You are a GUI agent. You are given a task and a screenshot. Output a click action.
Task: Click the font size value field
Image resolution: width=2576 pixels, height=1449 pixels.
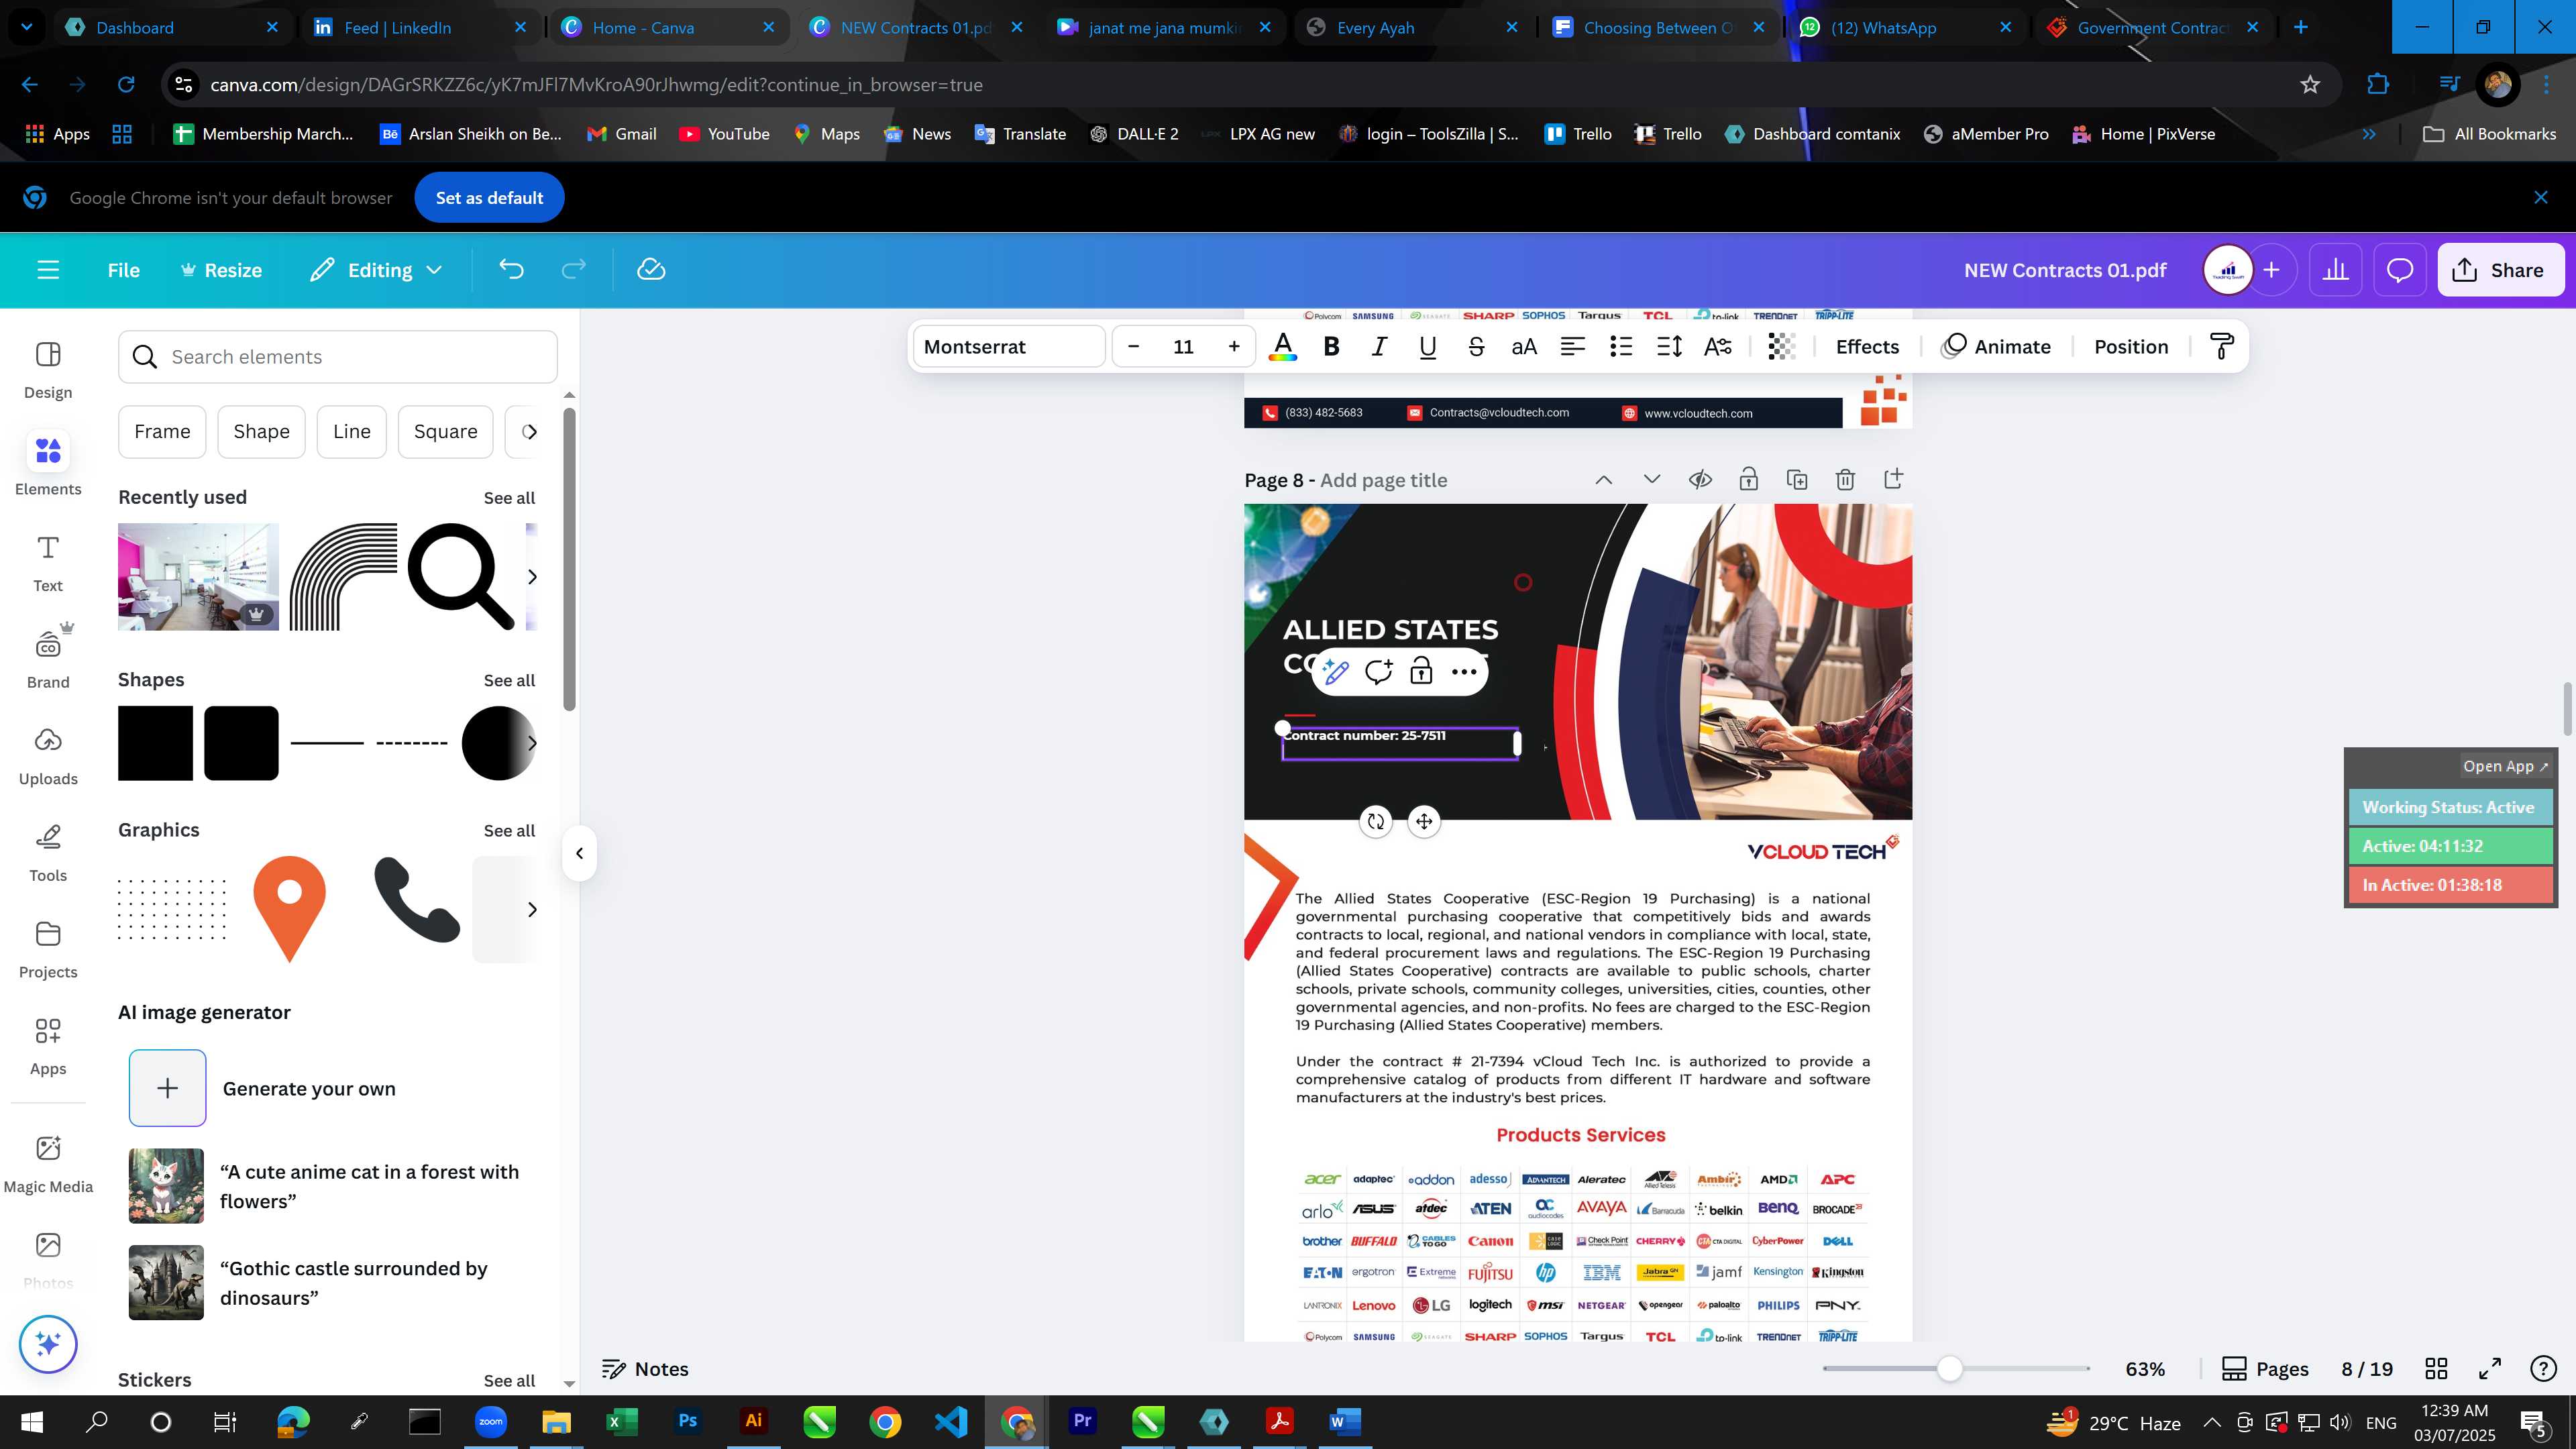(1183, 347)
